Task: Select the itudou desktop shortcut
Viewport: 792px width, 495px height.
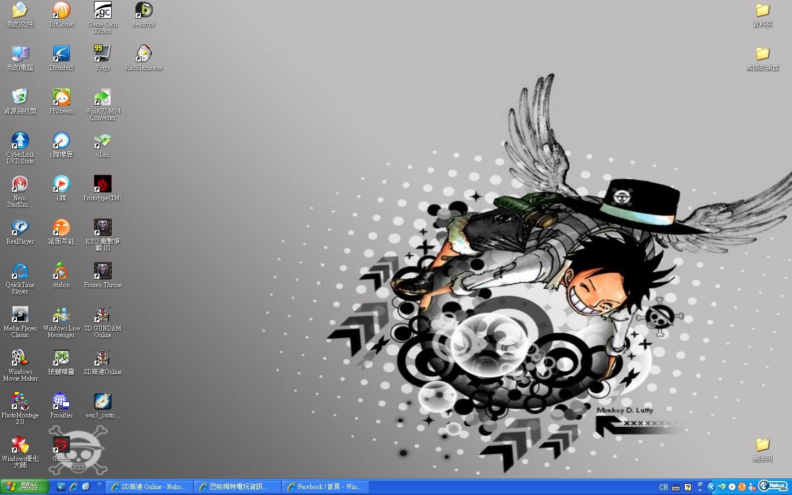Action: tap(62, 276)
